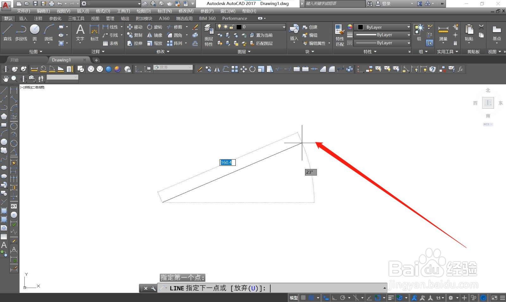
Task: Open 图层特性 layer properties manager
Action: (209, 35)
